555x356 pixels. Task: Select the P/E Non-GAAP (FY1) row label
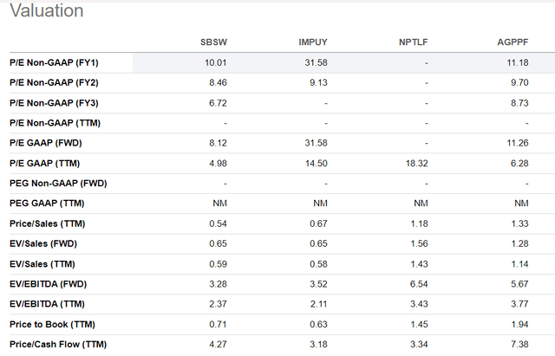coord(54,62)
